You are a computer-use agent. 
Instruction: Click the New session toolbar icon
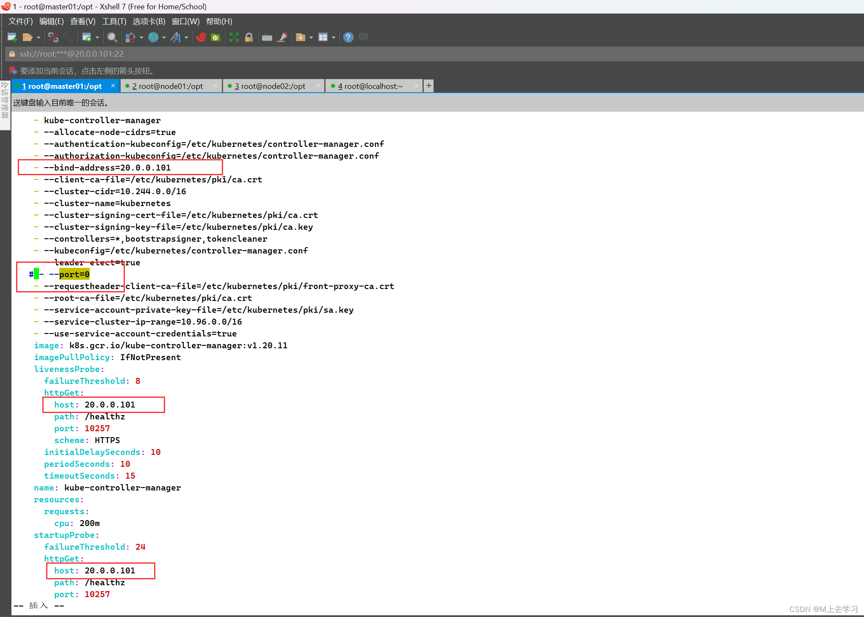[x=12, y=37]
